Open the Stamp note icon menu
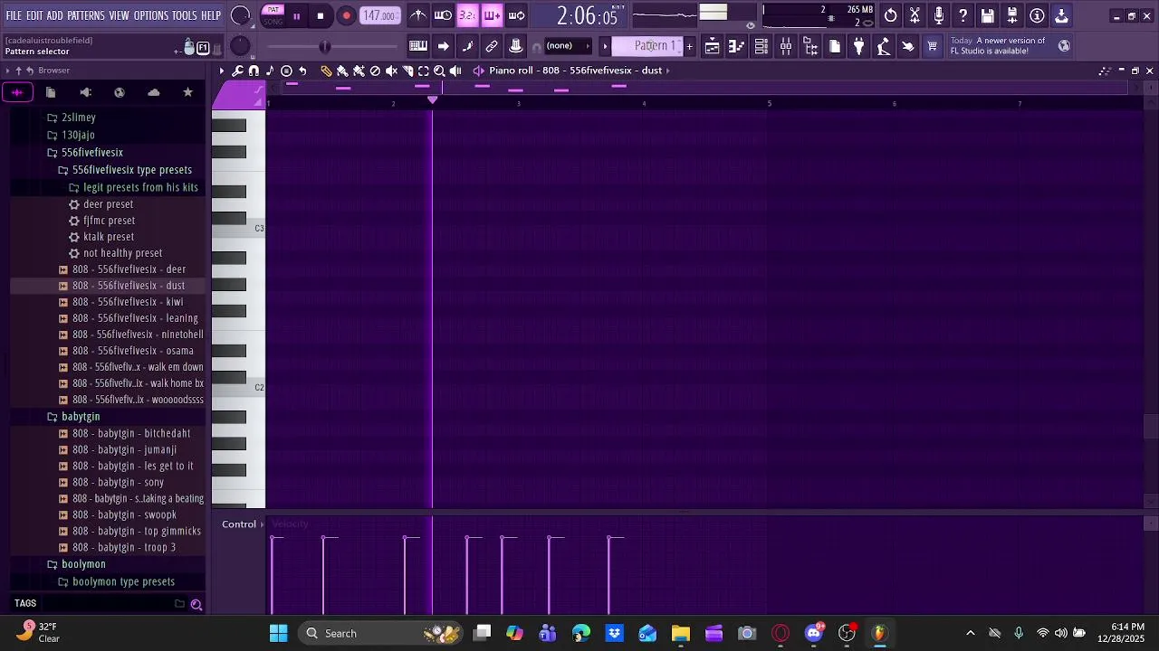1159x651 pixels. (270, 71)
